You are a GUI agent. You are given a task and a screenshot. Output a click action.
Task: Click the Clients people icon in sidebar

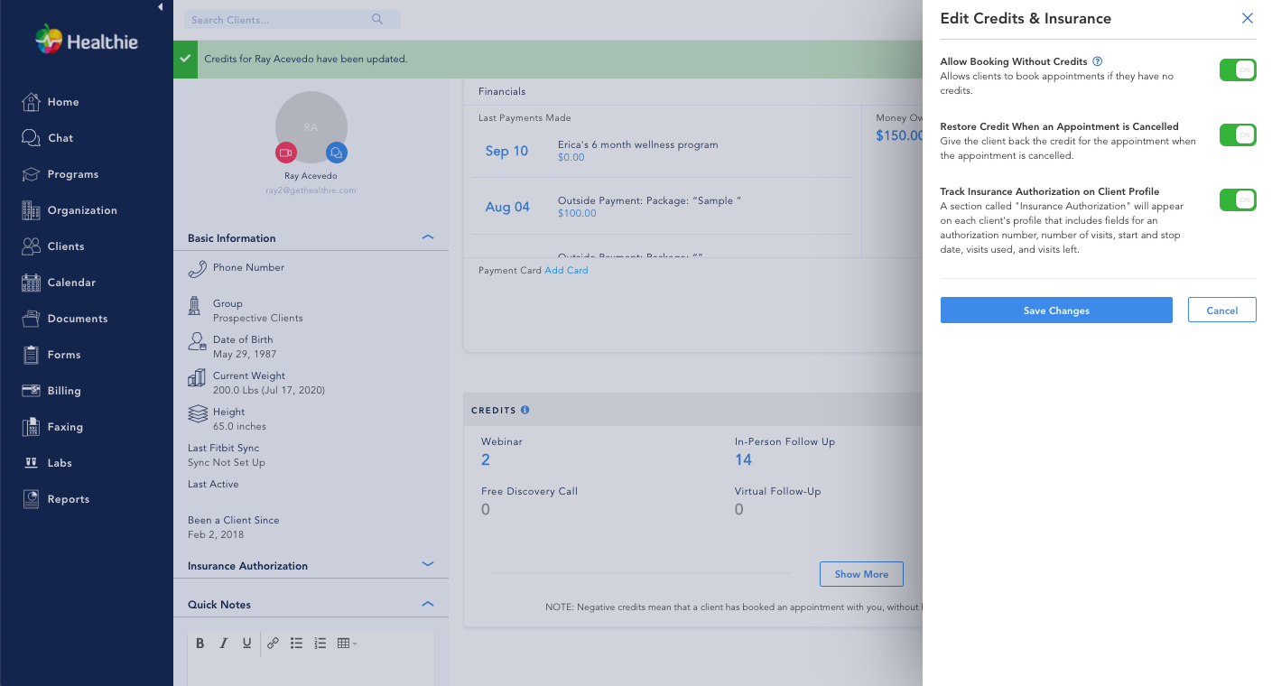(31, 246)
